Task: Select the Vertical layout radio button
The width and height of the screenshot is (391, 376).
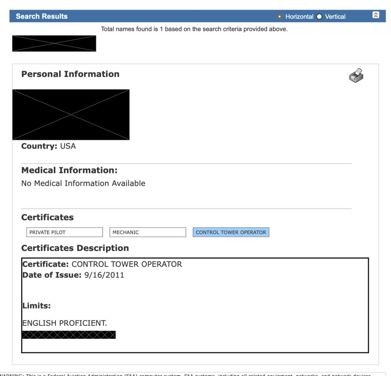Action: 319,17
